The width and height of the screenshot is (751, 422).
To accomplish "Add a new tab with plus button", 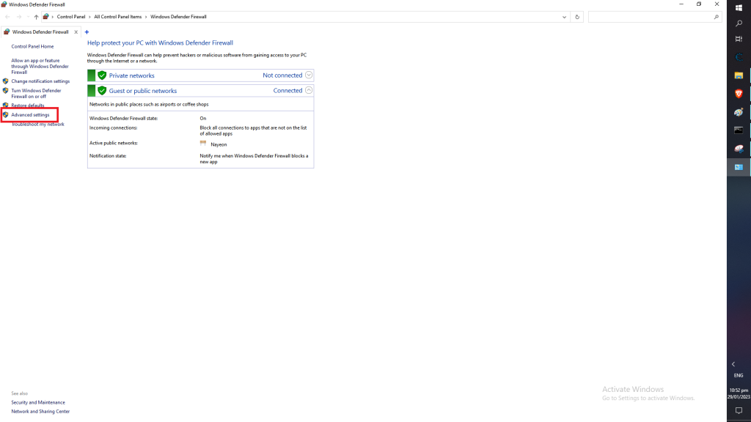I will (x=87, y=32).
